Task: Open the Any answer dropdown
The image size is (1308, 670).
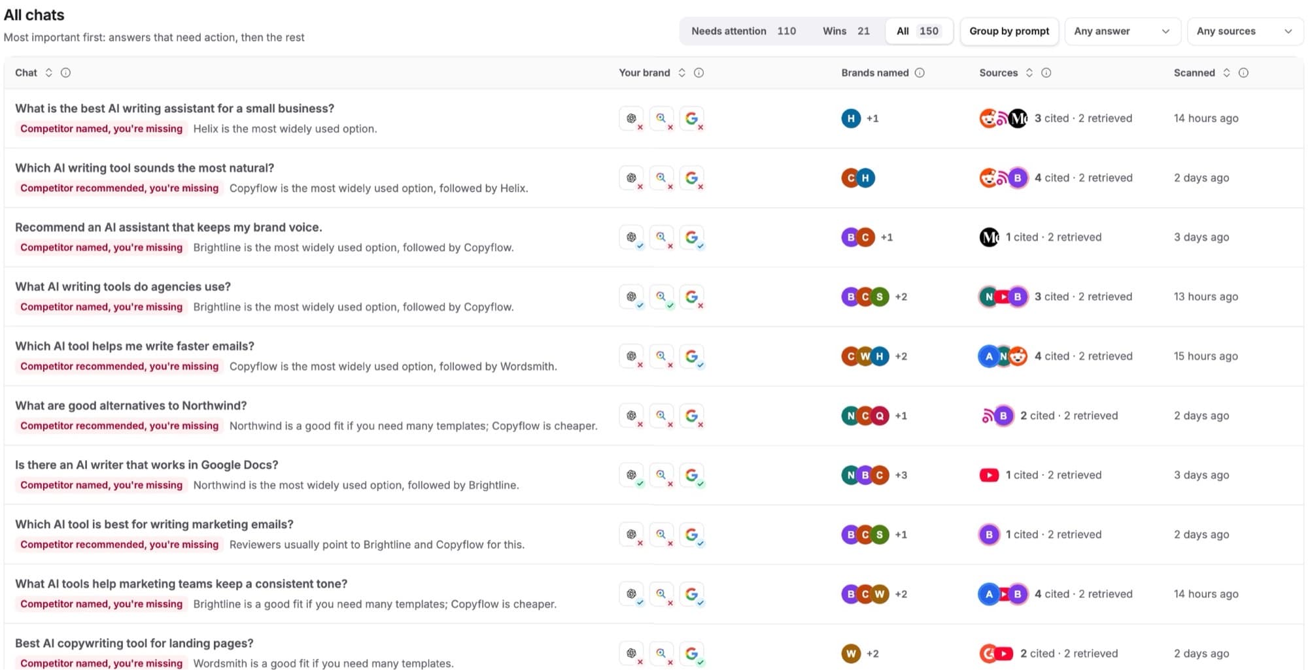Action: (1122, 31)
